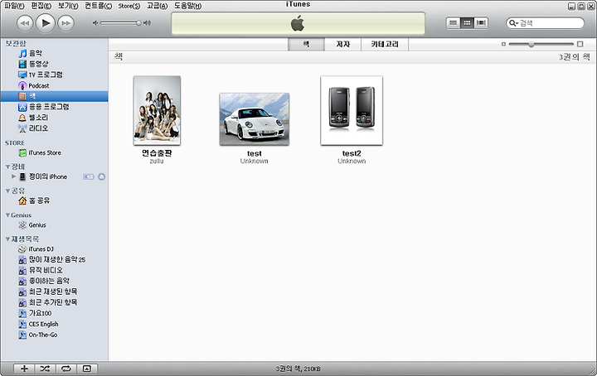Select the 연습출판 book cover

(157, 111)
